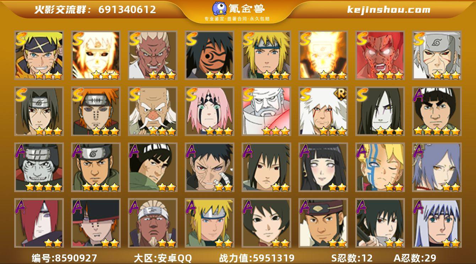Select red-haired Nagato card in bottom row
The width and height of the screenshot is (476, 264).
coord(39,223)
